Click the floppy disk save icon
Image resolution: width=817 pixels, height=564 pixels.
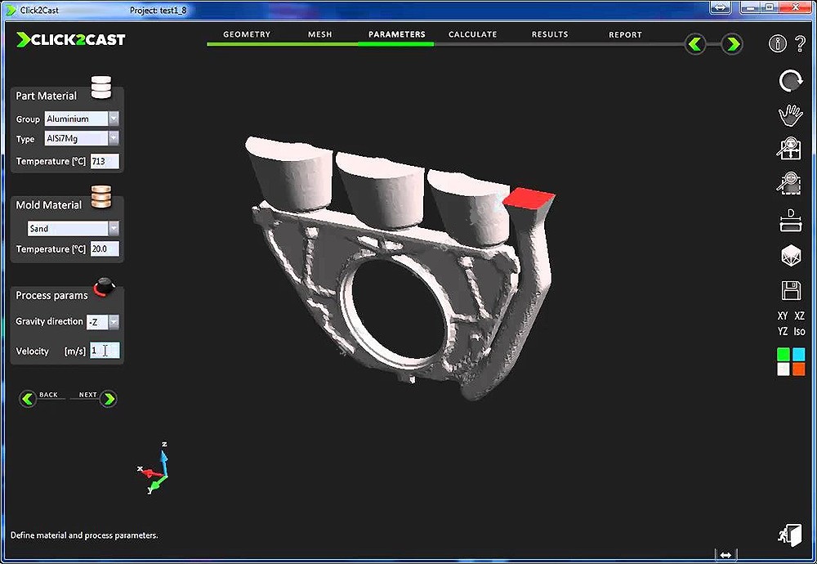pyautogui.click(x=790, y=290)
